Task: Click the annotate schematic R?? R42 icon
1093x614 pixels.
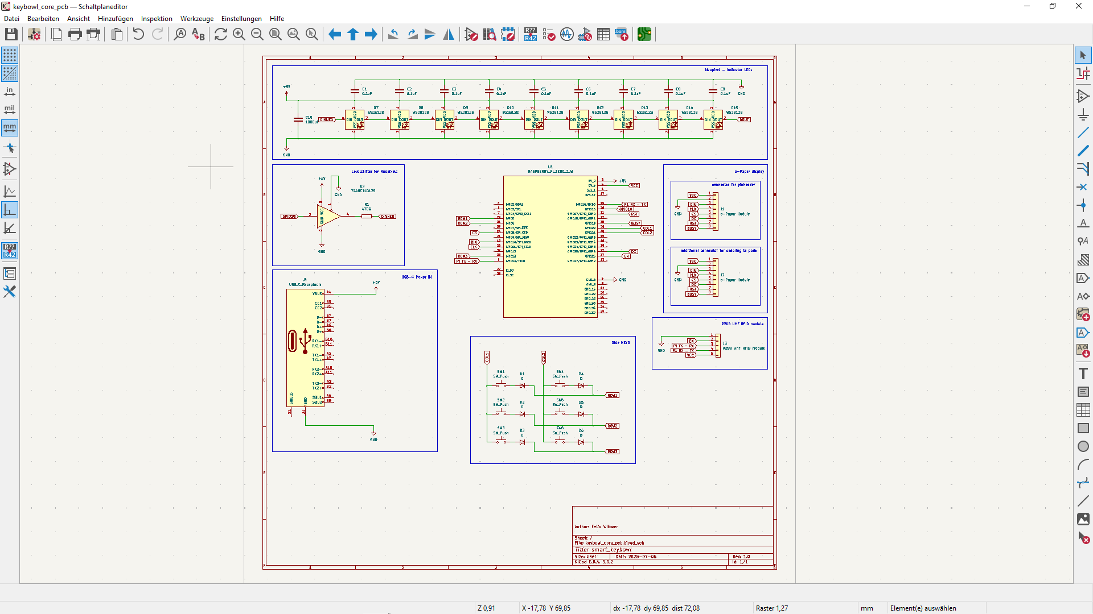Action: pos(531,35)
